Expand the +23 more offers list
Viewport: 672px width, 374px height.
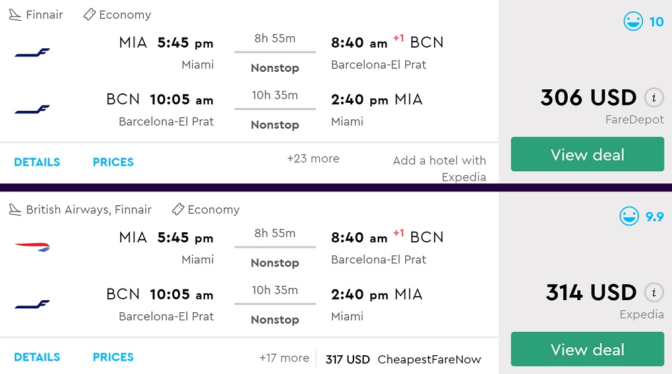coord(313,159)
